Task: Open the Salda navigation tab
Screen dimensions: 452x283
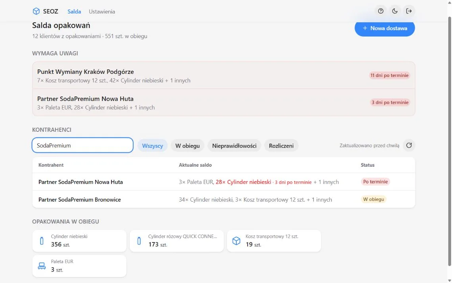Action: (x=74, y=12)
